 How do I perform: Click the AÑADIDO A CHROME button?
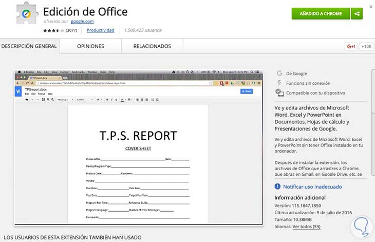point(321,14)
